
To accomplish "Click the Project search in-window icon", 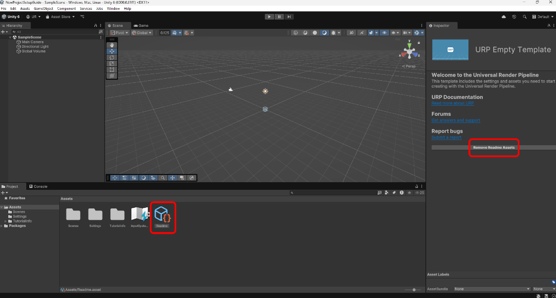I will pyautogui.click(x=379, y=193).
